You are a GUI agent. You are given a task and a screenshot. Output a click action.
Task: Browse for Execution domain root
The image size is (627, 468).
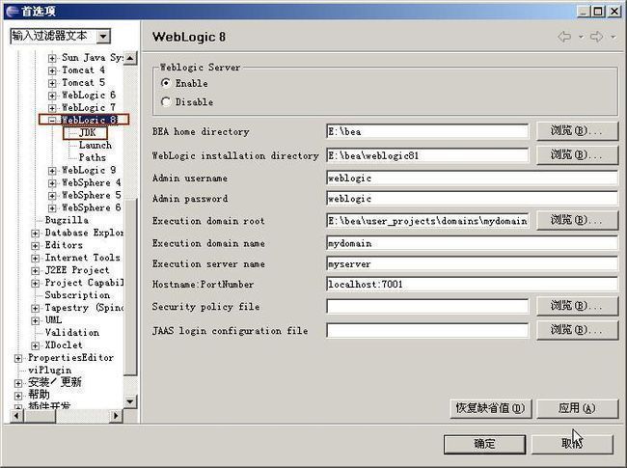pyautogui.click(x=577, y=220)
